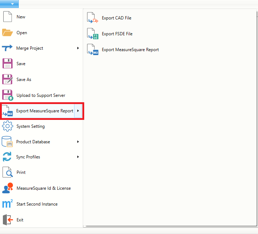
Task: Select Merge Project label
Action: [x=30, y=48]
